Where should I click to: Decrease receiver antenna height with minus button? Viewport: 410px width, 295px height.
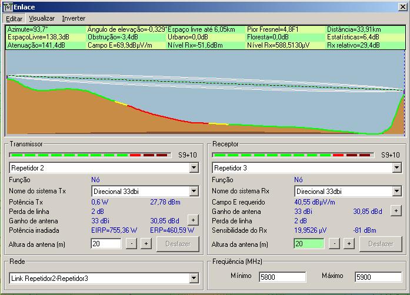pos(335,243)
